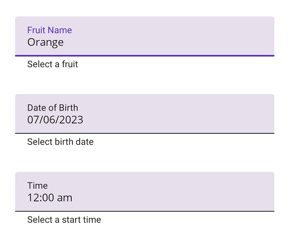Viewport: 297px width, 243px height.
Task: Click the month "07" in the birth date
Action: (33, 120)
